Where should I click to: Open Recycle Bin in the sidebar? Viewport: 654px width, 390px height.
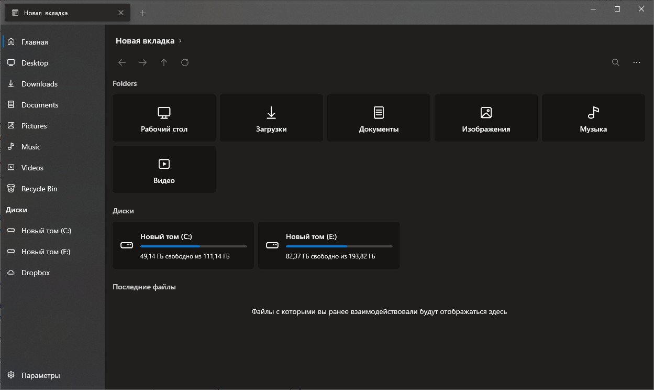point(52,189)
